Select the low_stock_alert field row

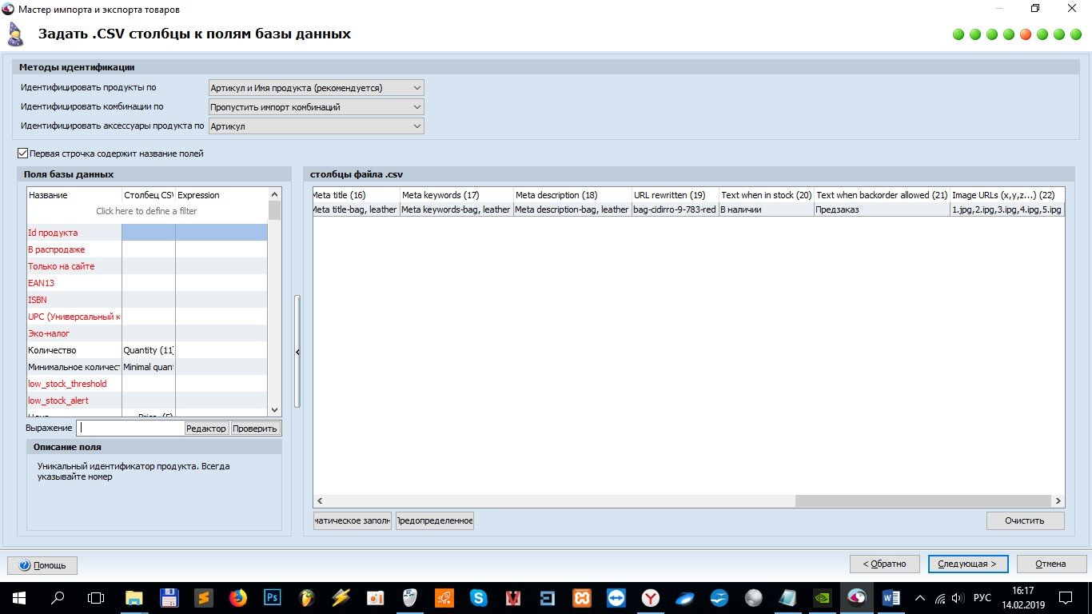click(x=147, y=401)
